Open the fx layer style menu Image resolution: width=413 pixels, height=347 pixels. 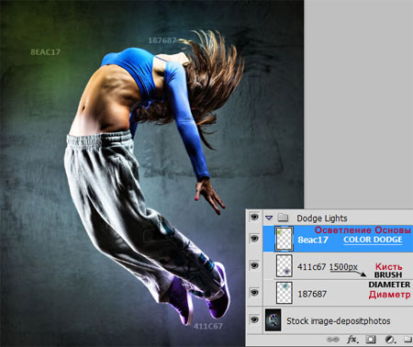pos(352,340)
